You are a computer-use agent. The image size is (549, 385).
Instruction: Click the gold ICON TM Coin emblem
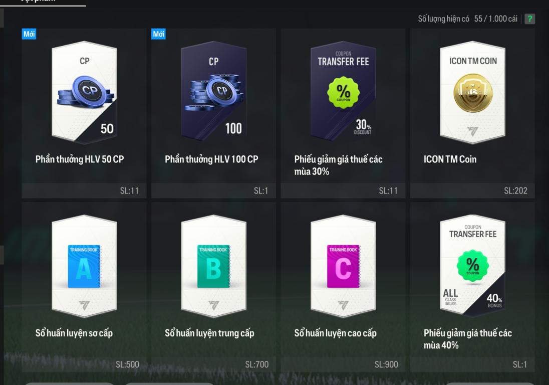[473, 93]
